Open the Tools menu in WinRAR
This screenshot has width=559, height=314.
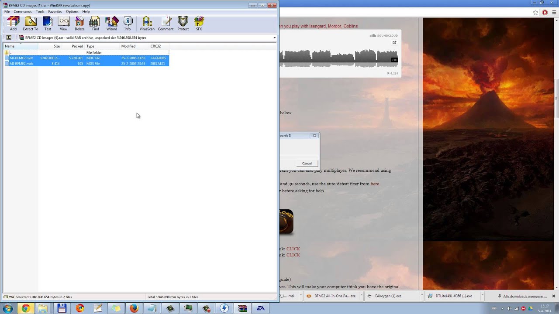click(x=40, y=11)
